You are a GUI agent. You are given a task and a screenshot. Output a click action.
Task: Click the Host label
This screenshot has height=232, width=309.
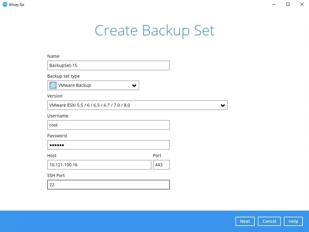point(52,155)
